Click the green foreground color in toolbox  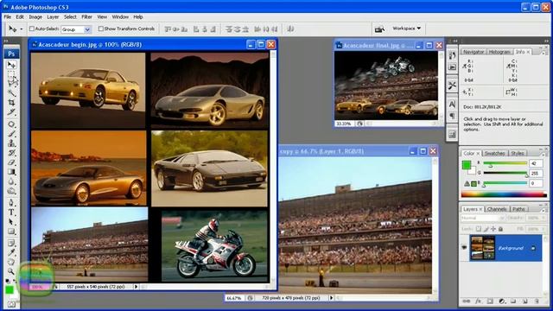click(10, 289)
